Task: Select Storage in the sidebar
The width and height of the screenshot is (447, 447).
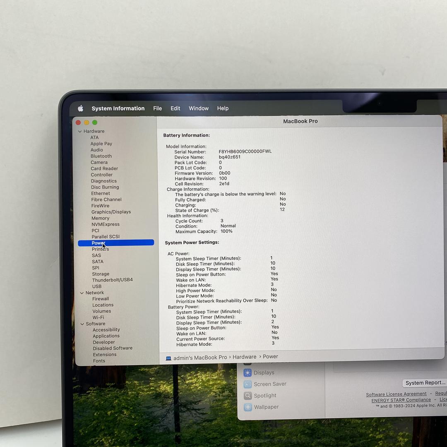Action: click(101, 274)
